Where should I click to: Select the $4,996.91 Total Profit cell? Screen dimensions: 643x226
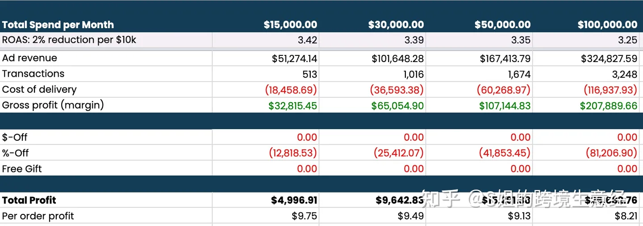point(294,200)
